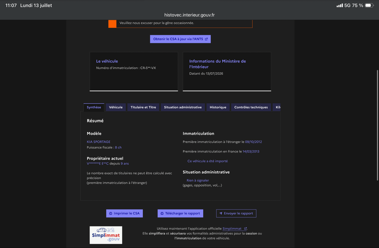Select the cut-off Kil… tab
Screen dimensions: 379x248
[x=277, y=107]
